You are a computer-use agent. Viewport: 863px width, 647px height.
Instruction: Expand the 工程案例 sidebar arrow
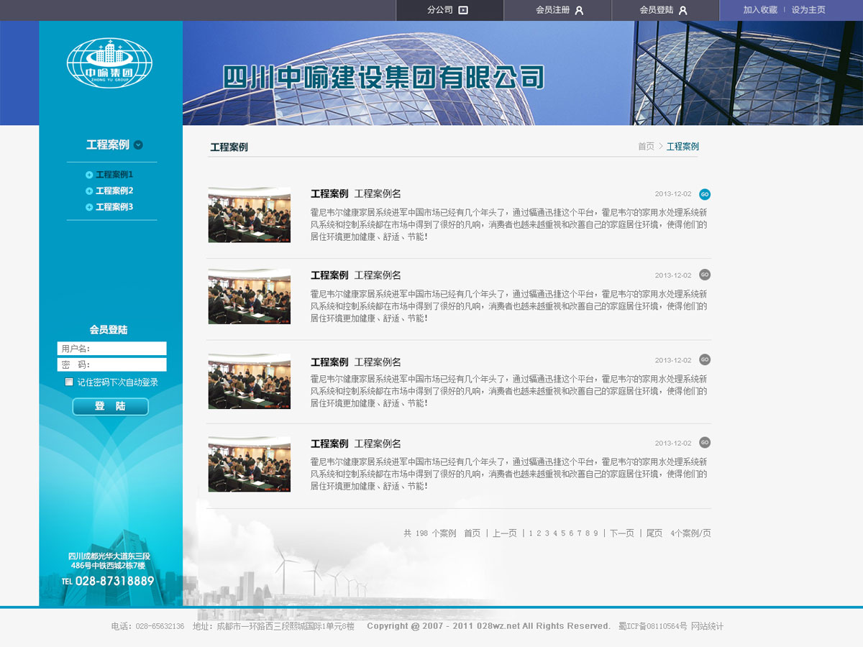coord(138,145)
